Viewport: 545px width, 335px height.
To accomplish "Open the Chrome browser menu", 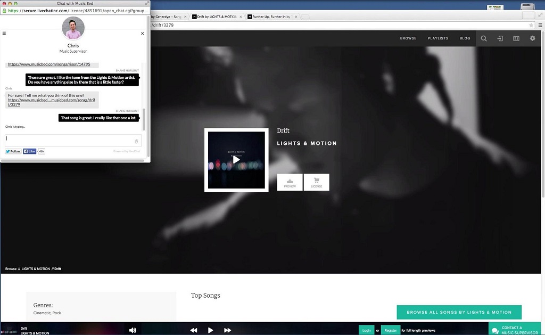I will tap(540, 25).
